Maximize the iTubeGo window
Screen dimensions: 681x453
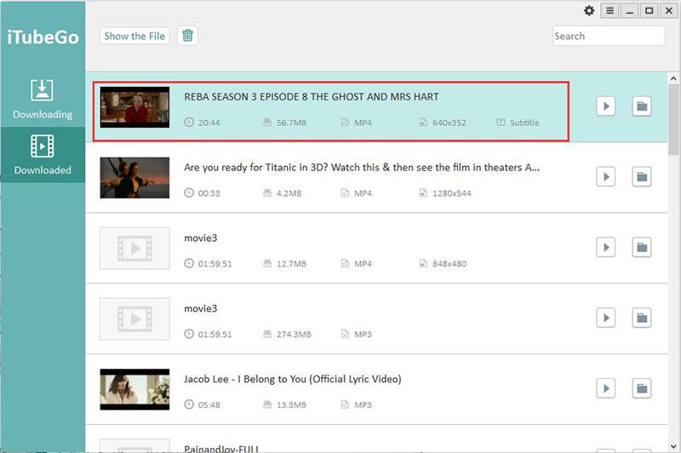(649, 11)
